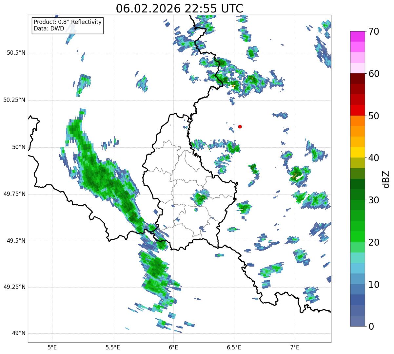
Task: Click the colorbar value 60
Action: [x=374, y=74]
